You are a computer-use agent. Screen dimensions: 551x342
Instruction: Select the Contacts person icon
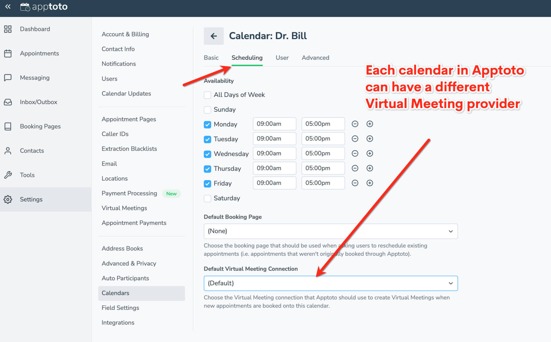click(x=8, y=151)
